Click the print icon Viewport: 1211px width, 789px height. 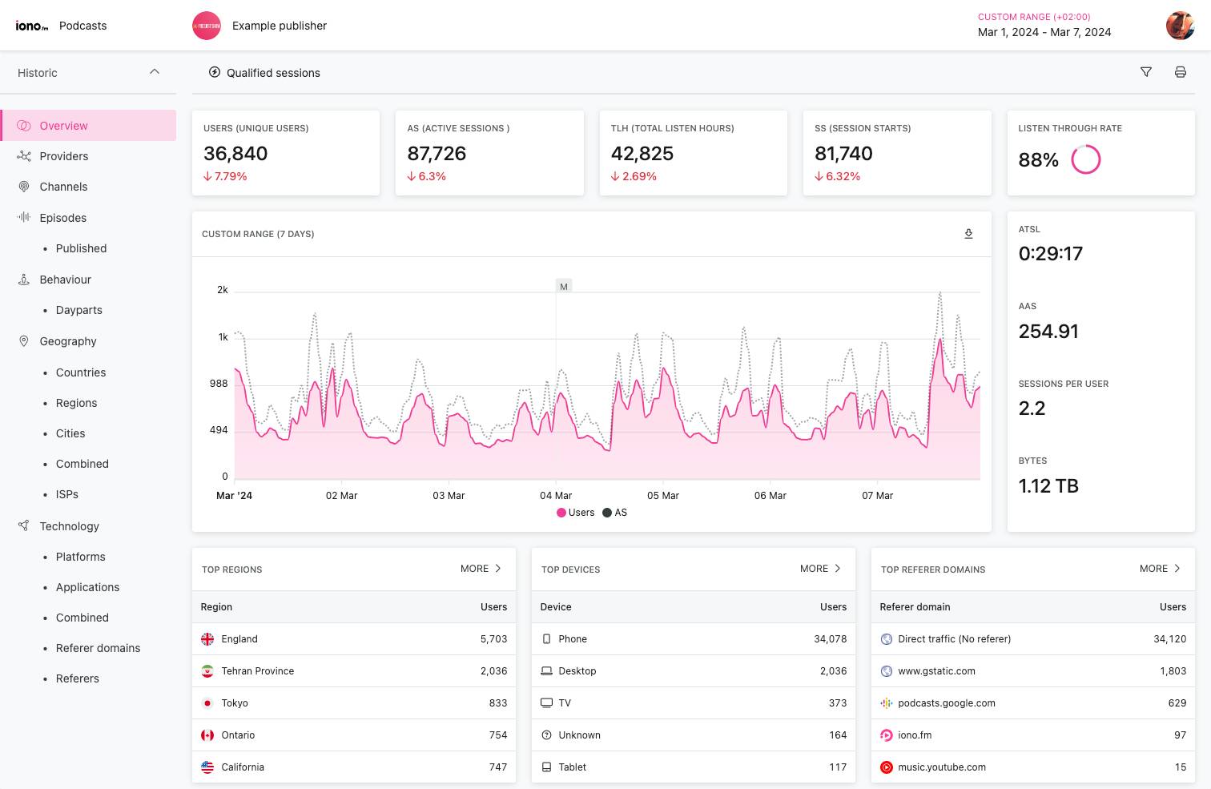[x=1180, y=72]
